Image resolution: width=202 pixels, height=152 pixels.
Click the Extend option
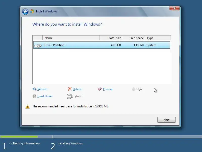point(78,96)
